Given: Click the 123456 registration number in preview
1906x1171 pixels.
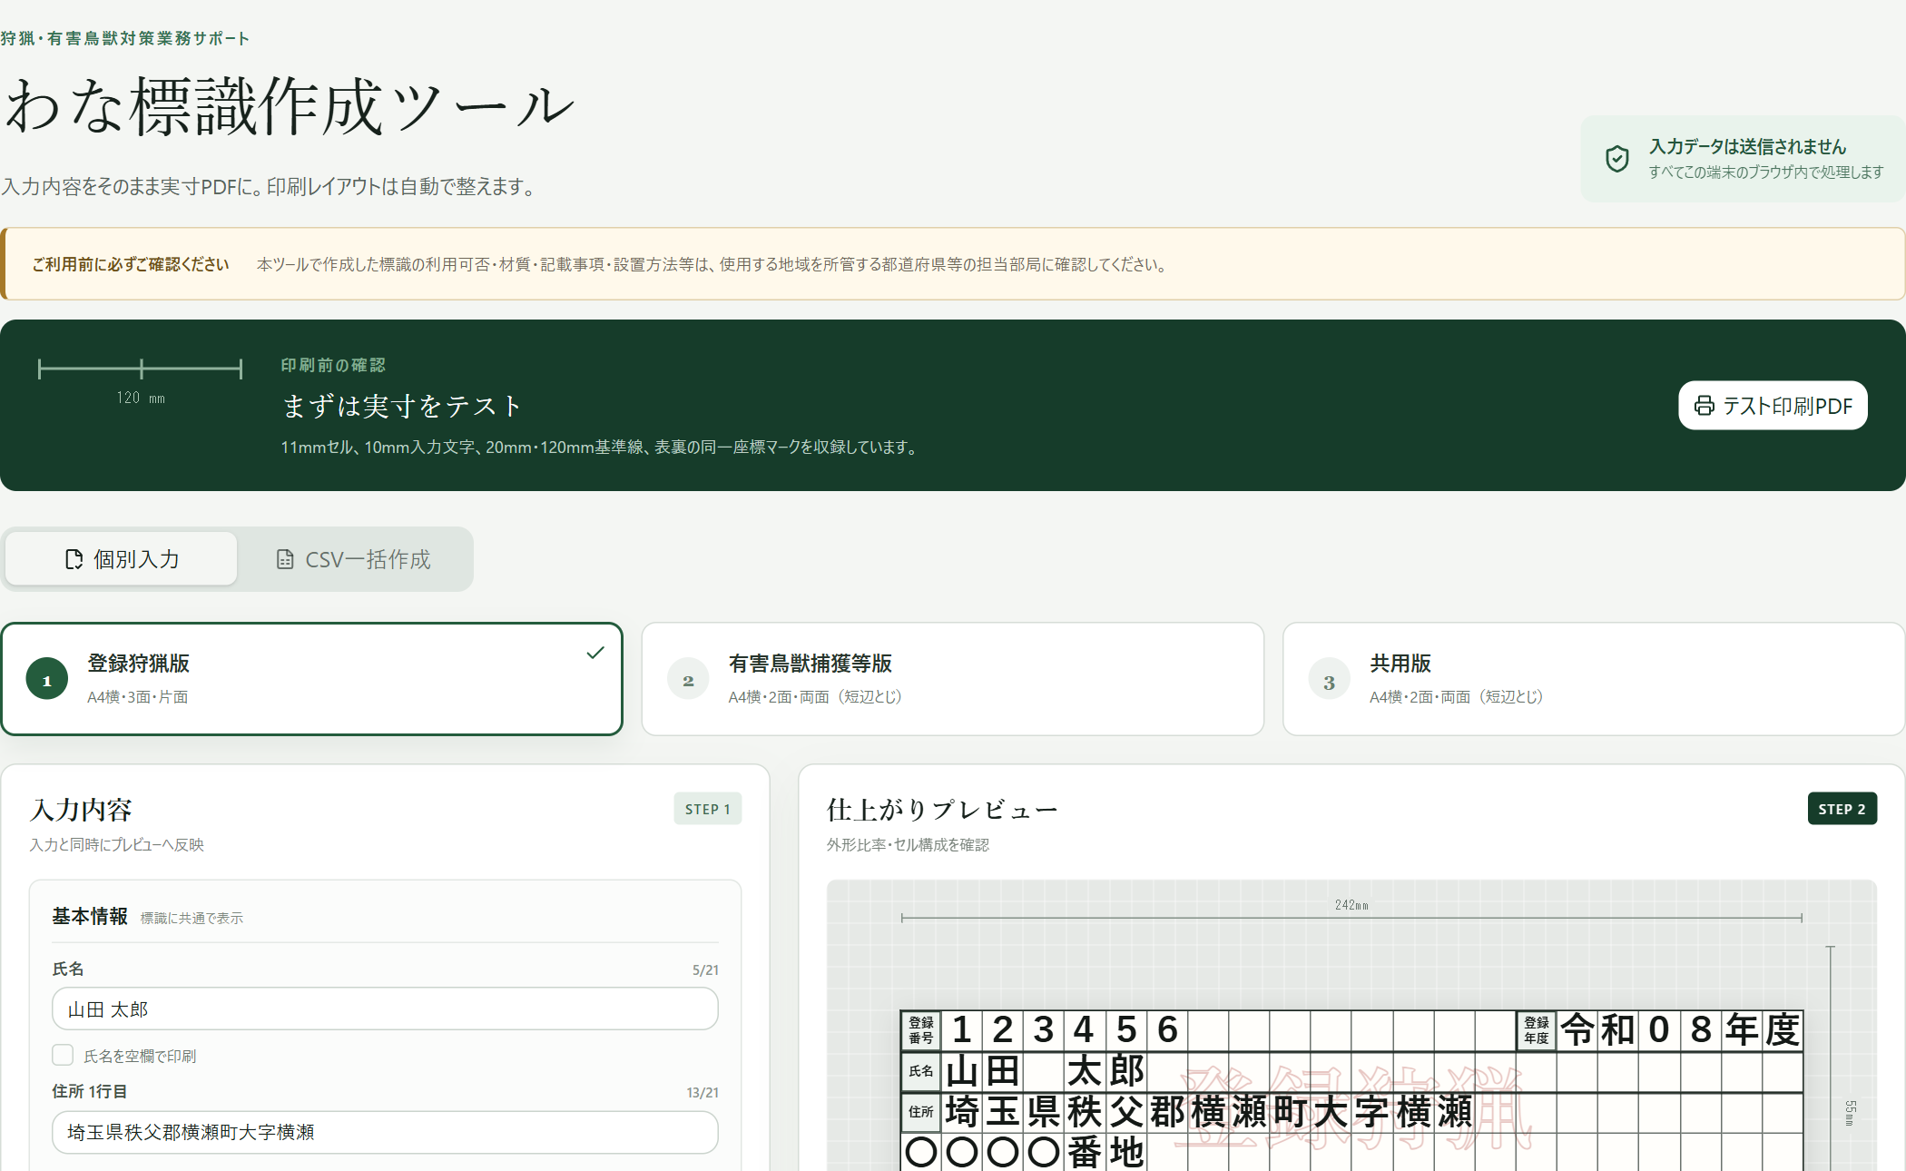Looking at the screenshot, I should [x=1065, y=1030].
